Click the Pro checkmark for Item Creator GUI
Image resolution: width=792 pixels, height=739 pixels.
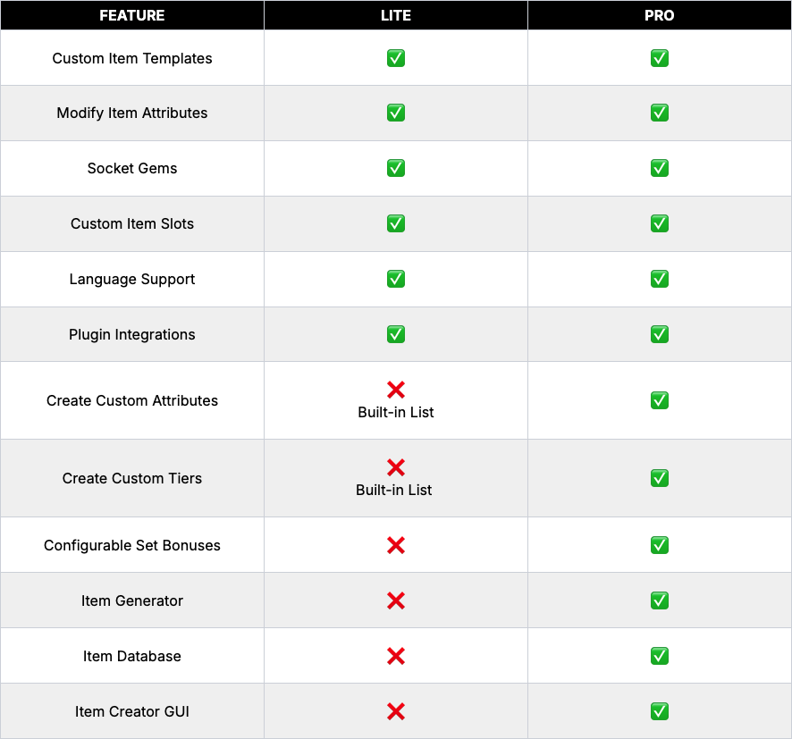point(659,711)
